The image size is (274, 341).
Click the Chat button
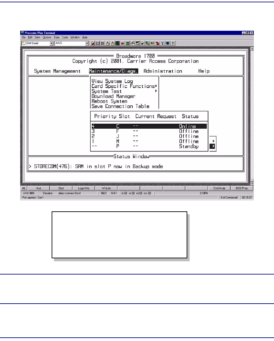pos(61,188)
